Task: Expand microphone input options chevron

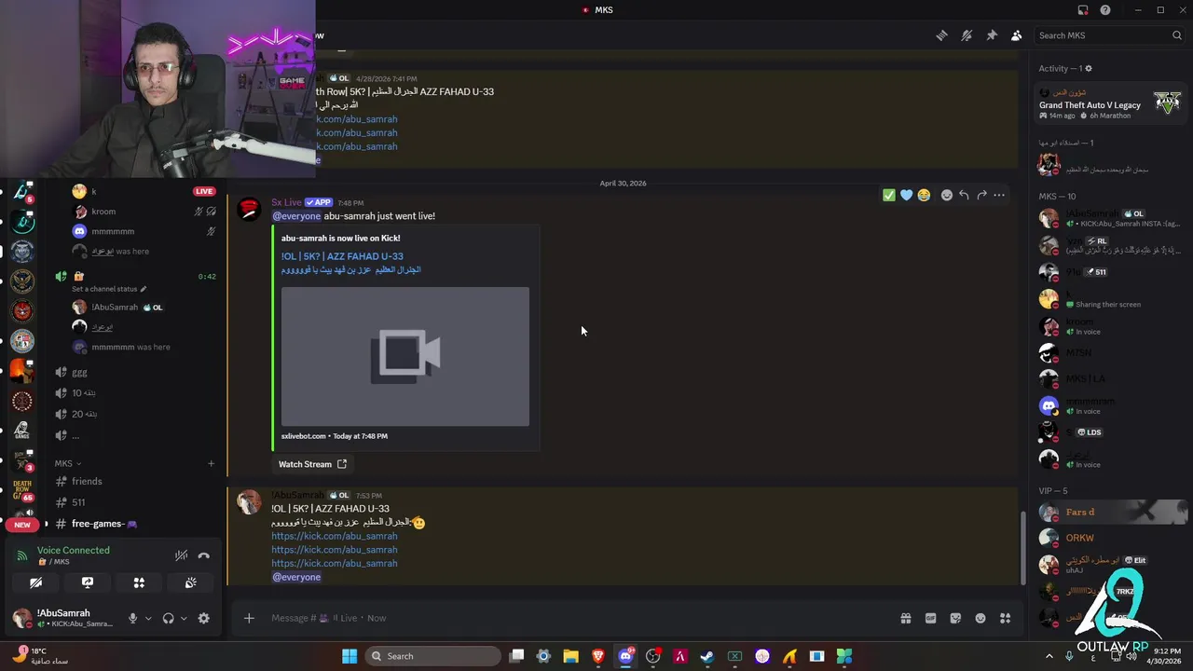Action: [x=148, y=619]
